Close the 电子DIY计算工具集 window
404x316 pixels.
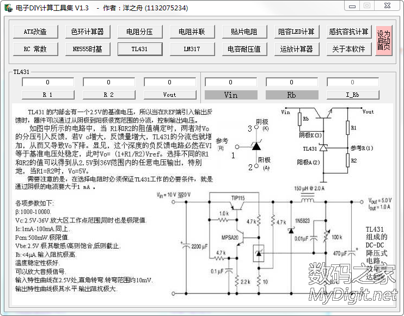(387, 5)
